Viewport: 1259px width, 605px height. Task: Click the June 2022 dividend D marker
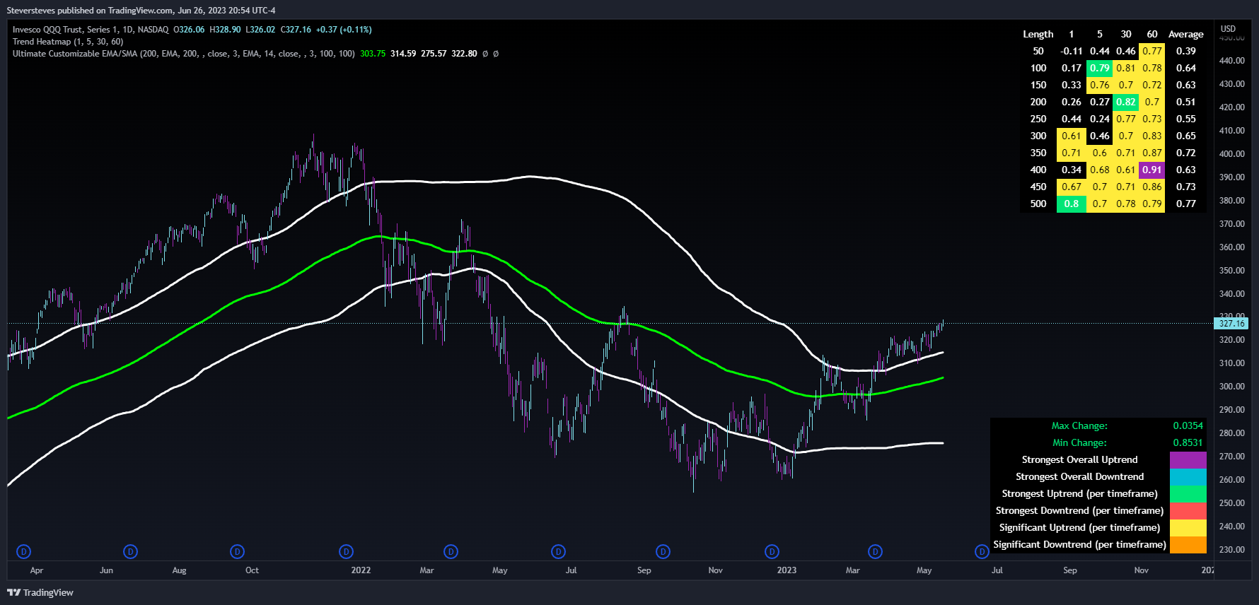click(x=558, y=551)
